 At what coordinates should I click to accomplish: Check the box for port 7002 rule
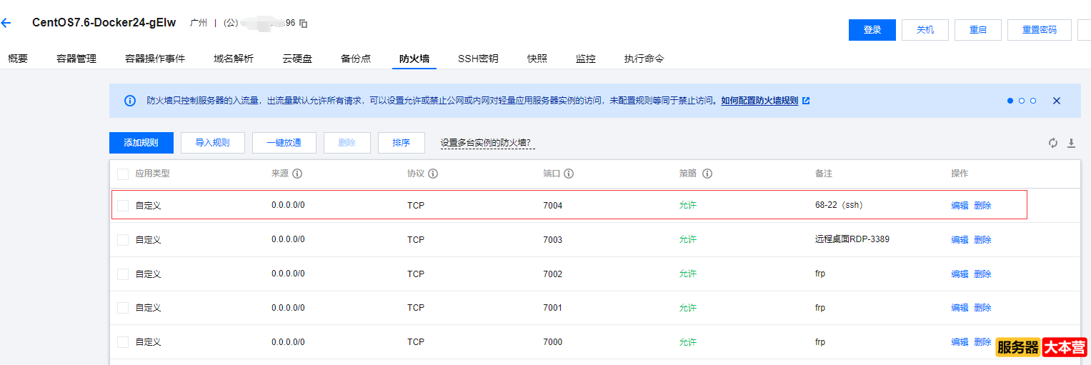click(123, 274)
